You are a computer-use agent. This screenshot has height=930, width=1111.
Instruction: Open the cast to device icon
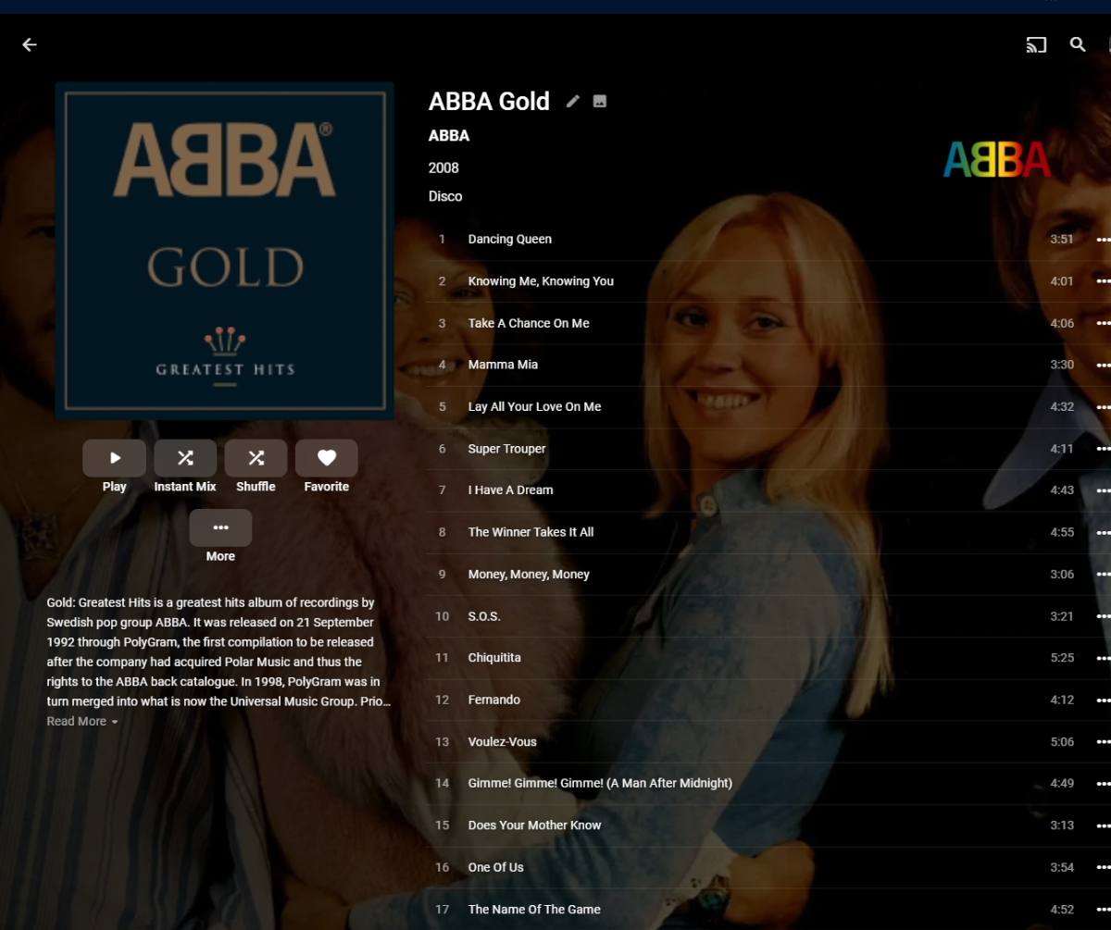[1036, 44]
